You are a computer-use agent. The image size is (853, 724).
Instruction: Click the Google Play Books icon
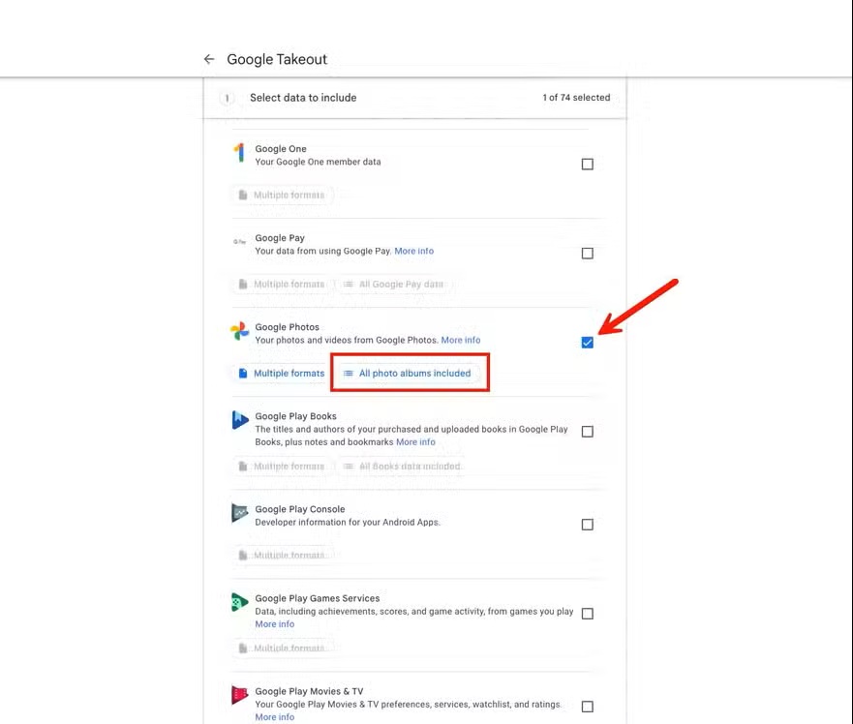(x=240, y=420)
